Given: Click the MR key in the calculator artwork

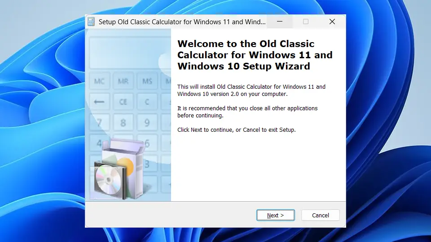Looking at the screenshot, I should pyautogui.click(x=123, y=81).
